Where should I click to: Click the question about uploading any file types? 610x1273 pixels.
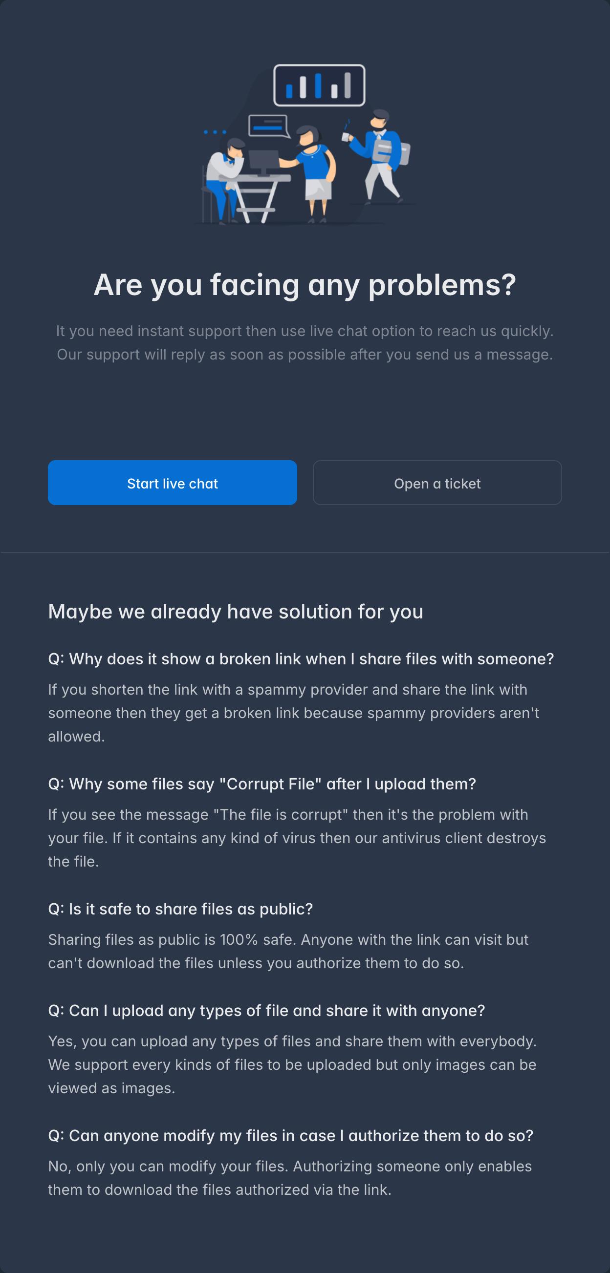(x=266, y=1011)
